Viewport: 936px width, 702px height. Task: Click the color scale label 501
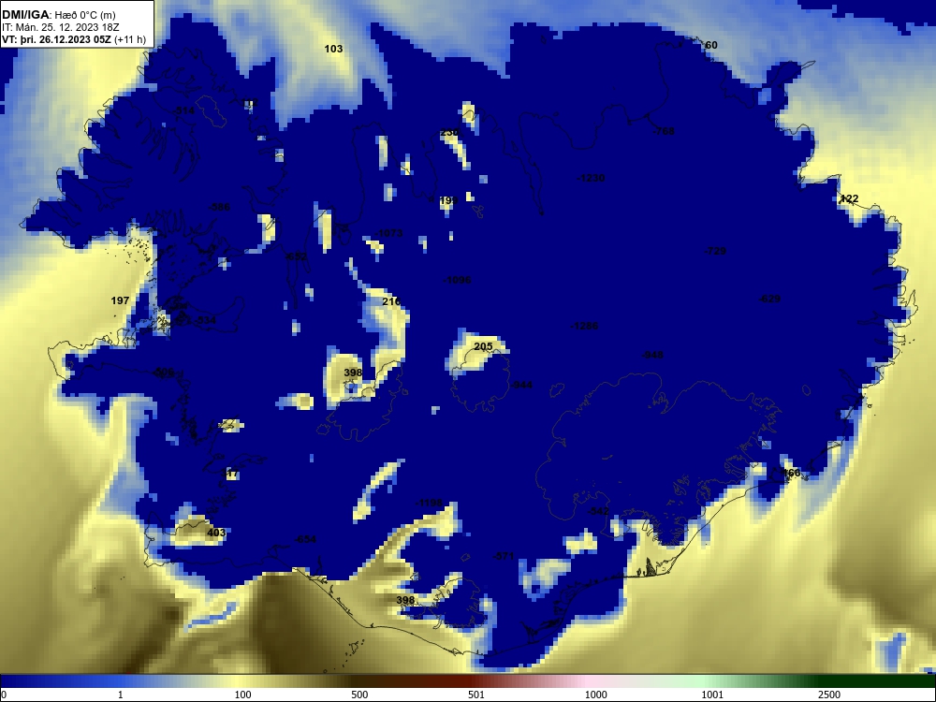coord(476,695)
